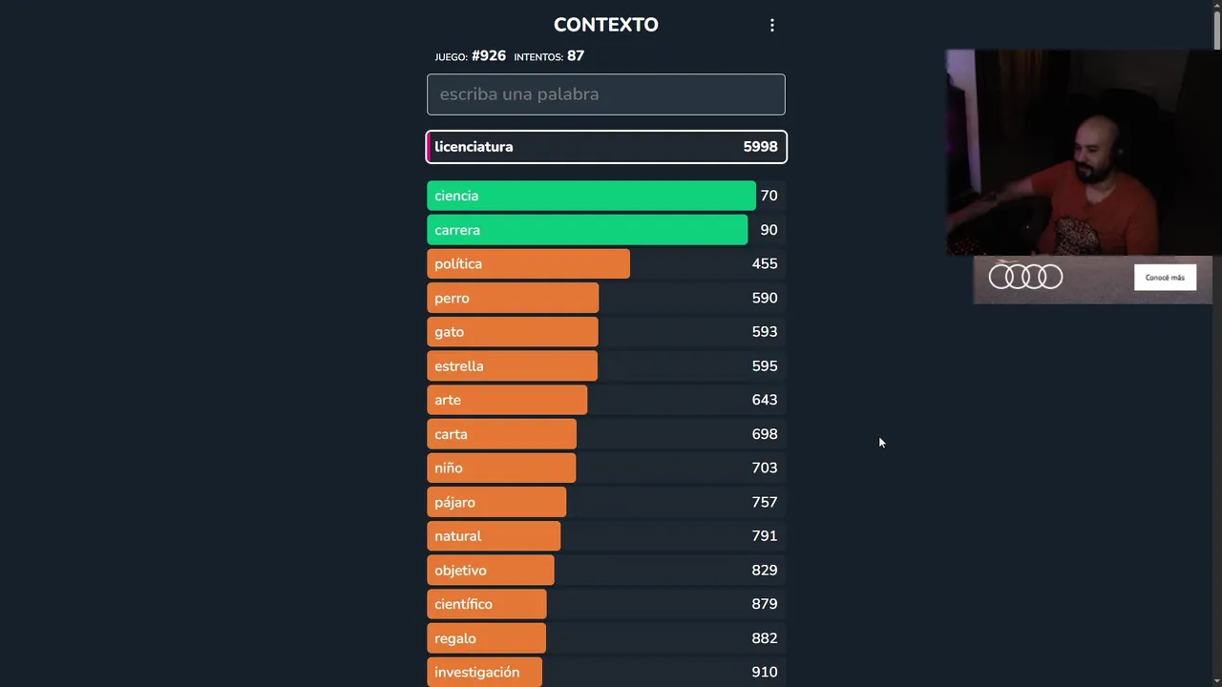Open the three-dot options menu
Screen dimensions: 1222x687
tap(772, 26)
